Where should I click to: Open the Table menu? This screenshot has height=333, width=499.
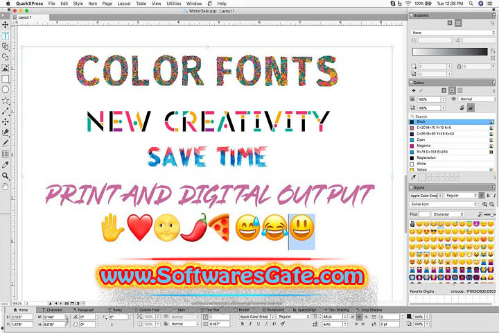click(x=141, y=3)
